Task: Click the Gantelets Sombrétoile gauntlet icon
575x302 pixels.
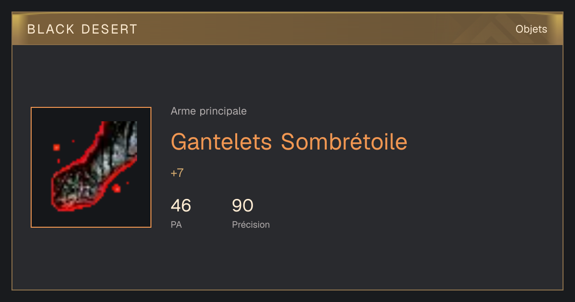Action: [x=94, y=166]
